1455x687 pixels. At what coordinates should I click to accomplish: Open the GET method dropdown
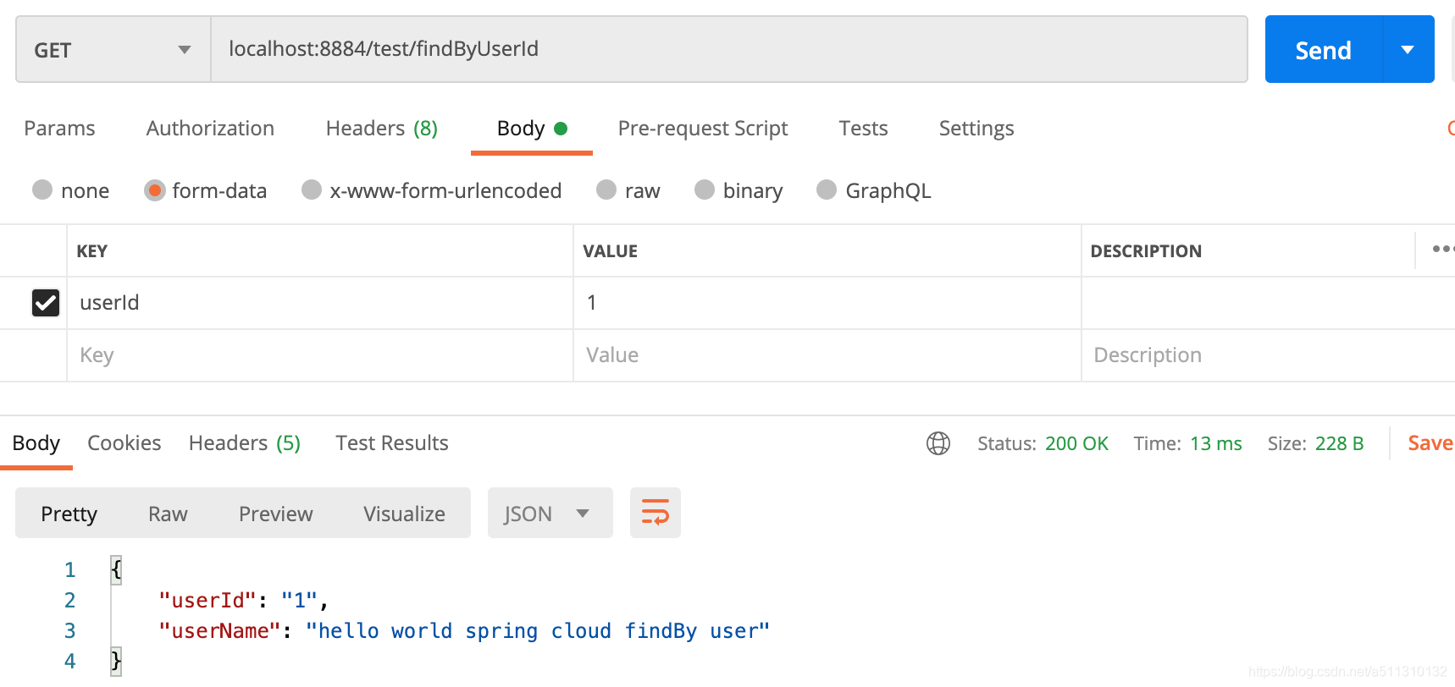click(x=113, y=49)
